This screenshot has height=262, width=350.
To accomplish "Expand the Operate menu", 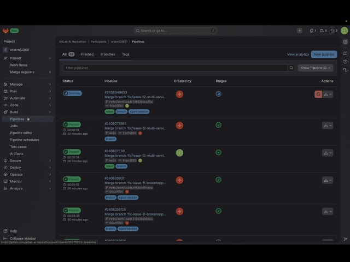I will (x=27, y=174).
